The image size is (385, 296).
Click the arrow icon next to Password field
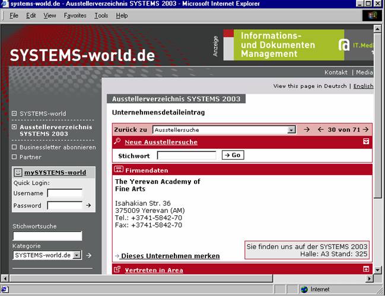[x=88, y=206]
